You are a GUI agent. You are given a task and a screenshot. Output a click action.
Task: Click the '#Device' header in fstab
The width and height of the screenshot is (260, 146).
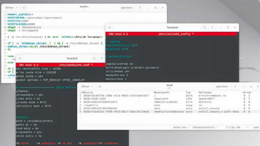87,93
